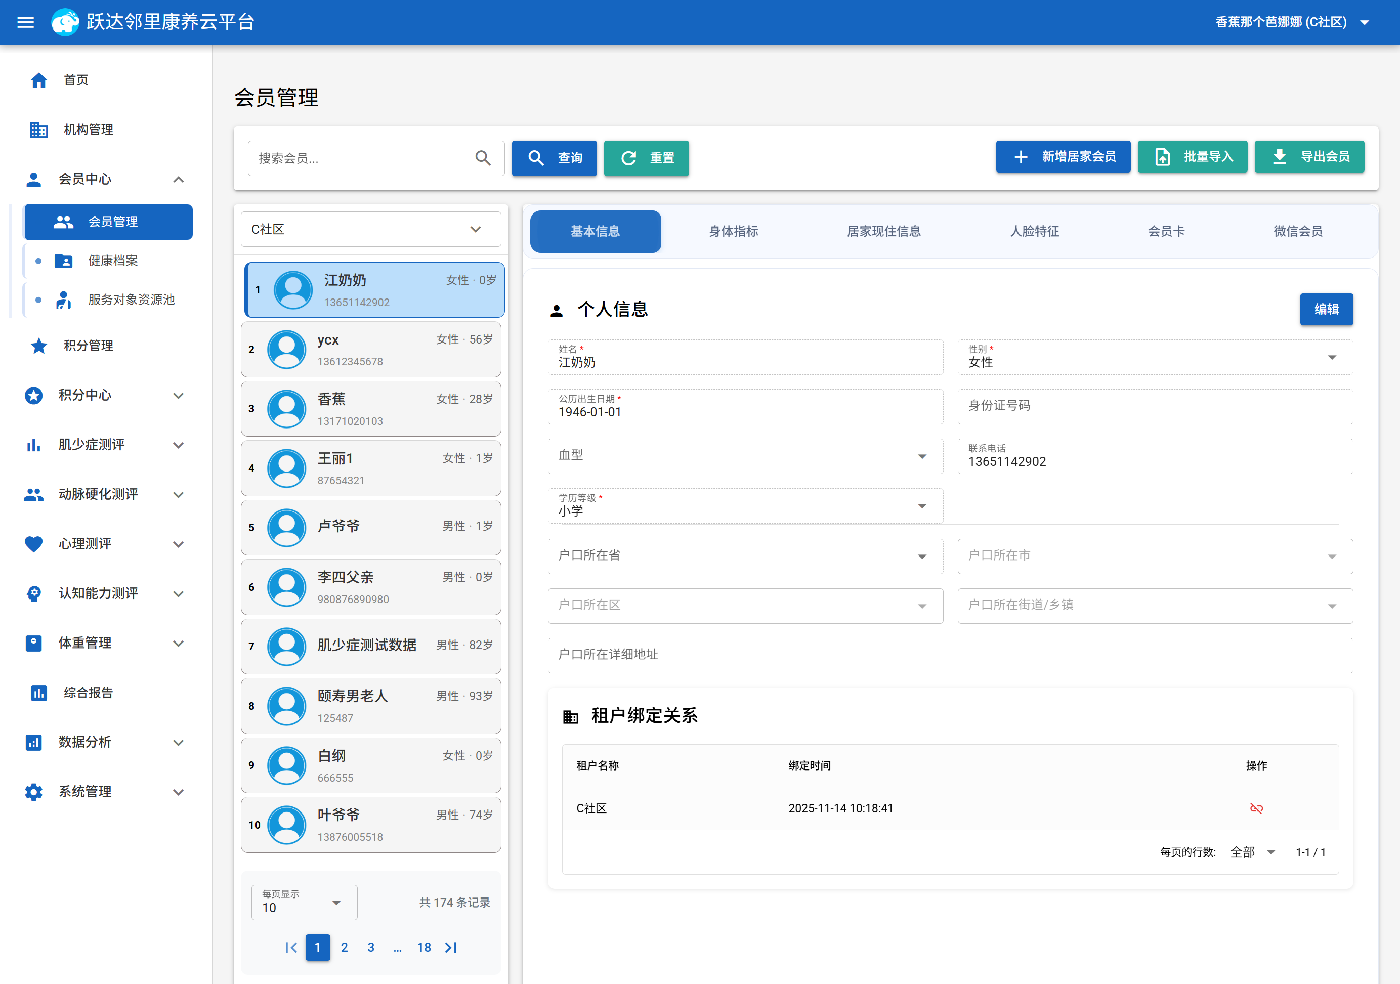1400x984 pixels.
Task: Switch to the 基本信息 tab
Action: pos(595,232)
